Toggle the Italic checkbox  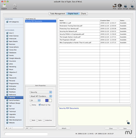(x=37, y=120)
